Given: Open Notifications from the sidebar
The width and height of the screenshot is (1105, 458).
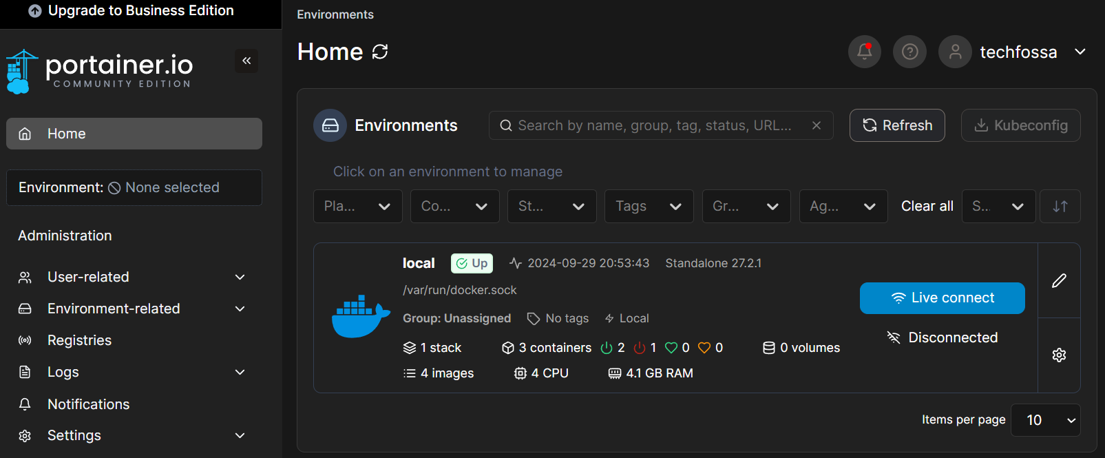Looking at the screenshot, I should tap(88, 404).
